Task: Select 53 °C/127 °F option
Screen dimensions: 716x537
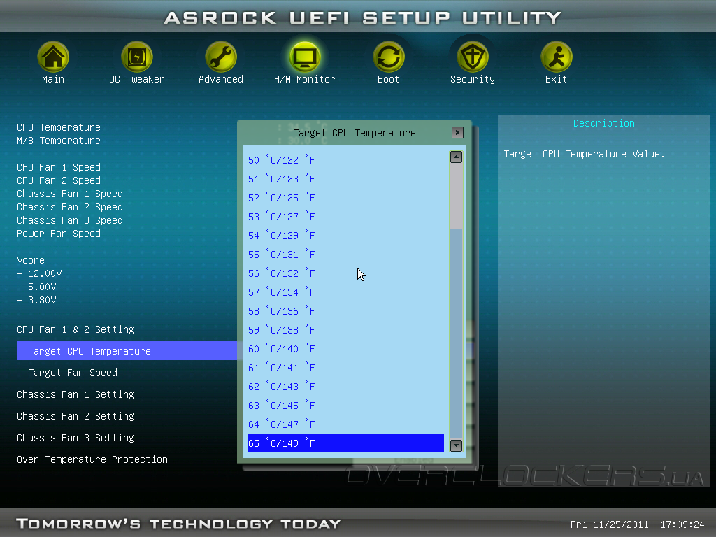Action: 345,217
